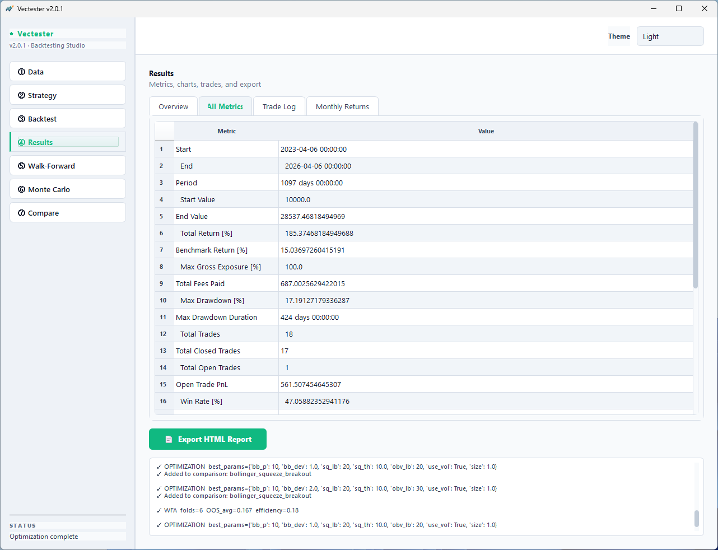The height and width of the screenshot is (550, 718).
Task: Open the Trade Log tab
Action: 279,106
